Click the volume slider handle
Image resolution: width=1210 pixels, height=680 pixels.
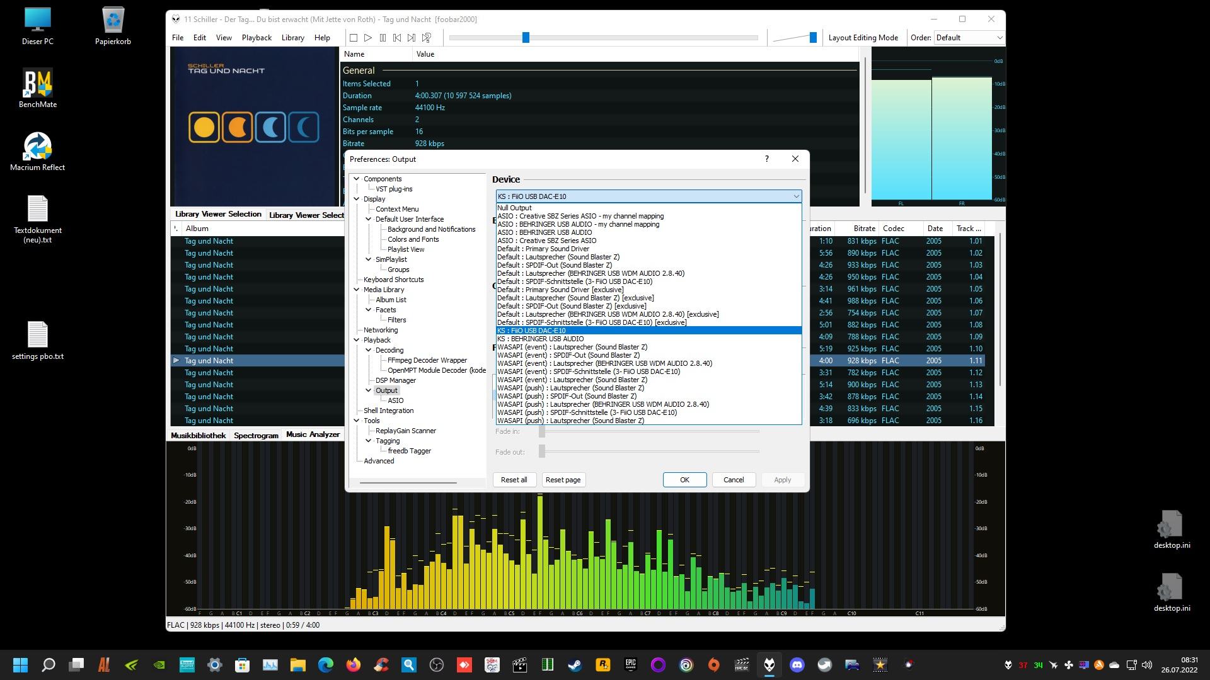point(813,38)
